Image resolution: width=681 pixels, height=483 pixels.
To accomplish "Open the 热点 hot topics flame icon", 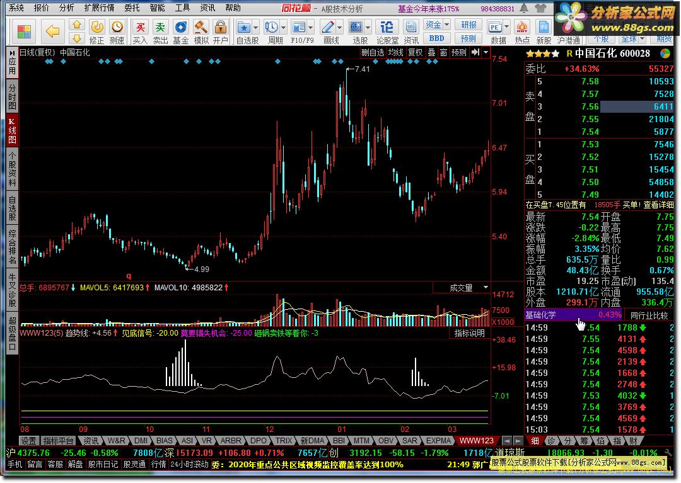I will (521, 28).
